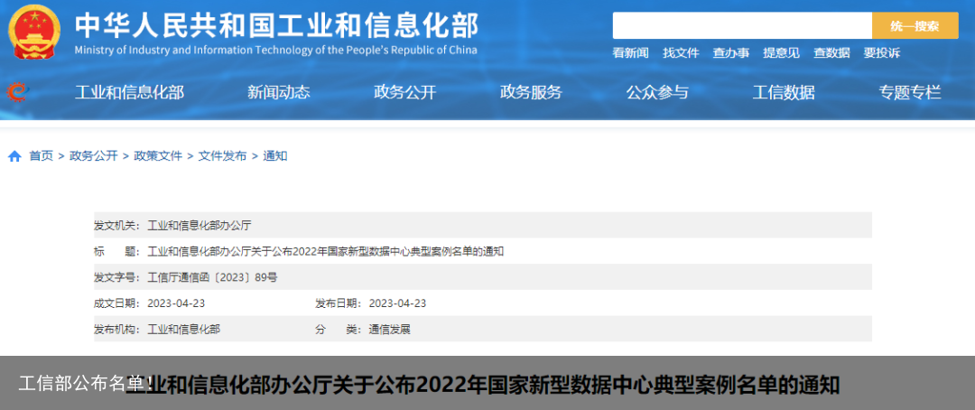Go to 通知 in breadcrumb
The image size is (975, 410).
(274, 156)
